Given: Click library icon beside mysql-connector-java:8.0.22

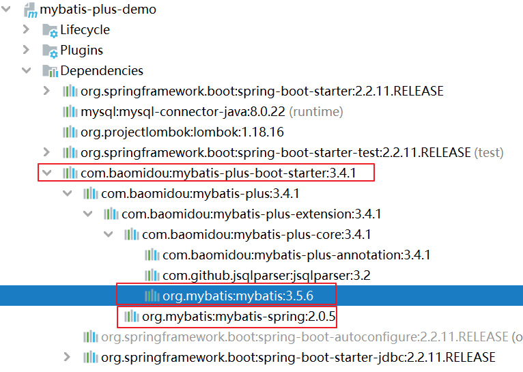Looking at the screenshot, I should (x=70, y=111).
